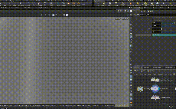Image resolution: width=176 pixels, height=109 pixels.
Task: Select the Spray Paint shelf tool
Action: click(x=39, y=4)
